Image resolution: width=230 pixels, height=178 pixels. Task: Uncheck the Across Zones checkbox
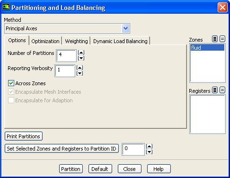point(11,83)
